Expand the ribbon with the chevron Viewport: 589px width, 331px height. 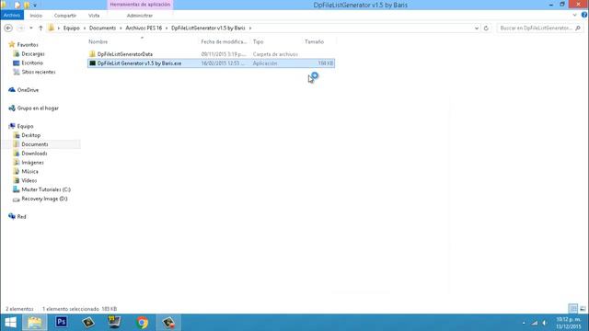click(574, 15)
